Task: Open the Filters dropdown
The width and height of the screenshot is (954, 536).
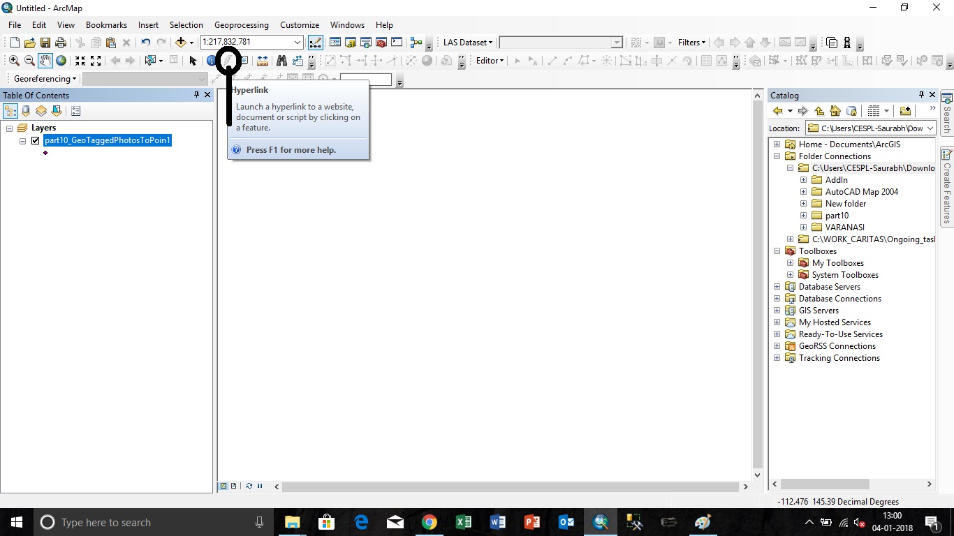Action: click(x=691, y=43)
